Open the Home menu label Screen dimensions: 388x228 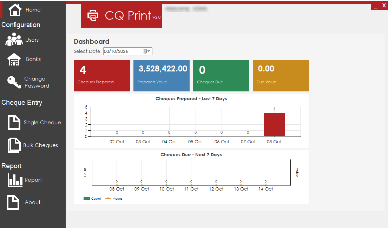pos(33,10)
